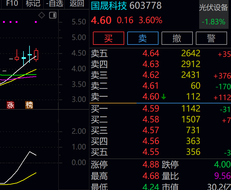Click the 量比 value 9.56
Image resolution: width=231 pixels, height=190 pixels.
(223, 176)
